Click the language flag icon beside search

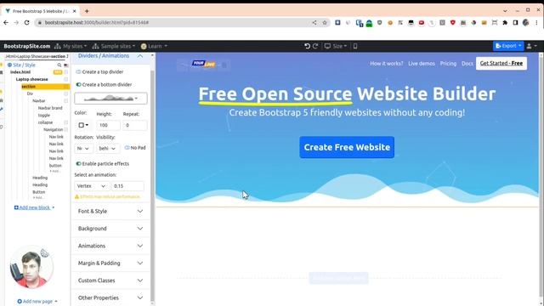click(66, 65)
